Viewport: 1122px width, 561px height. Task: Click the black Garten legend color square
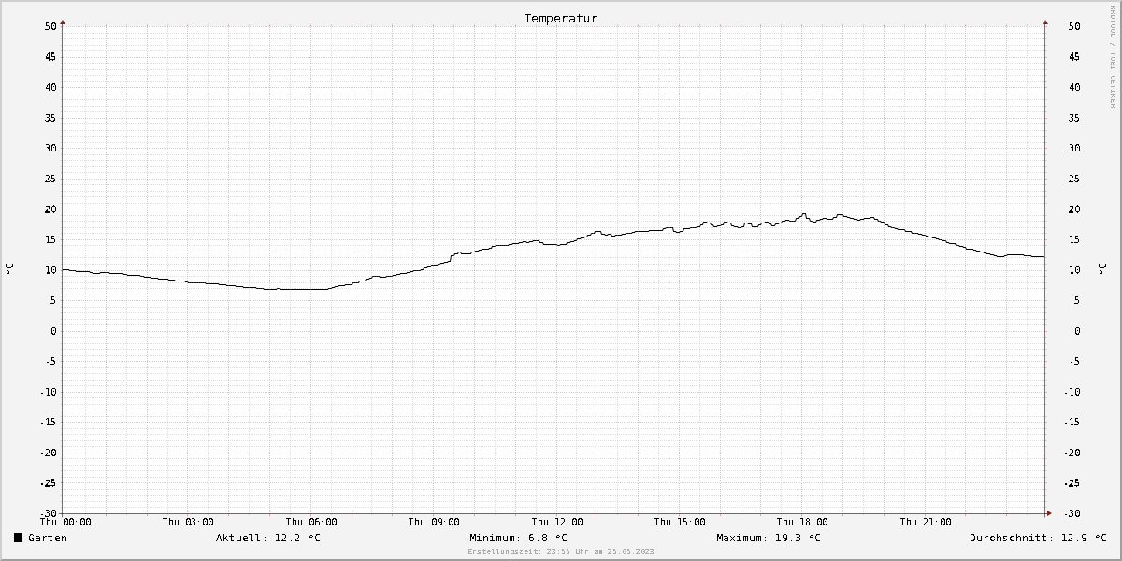(x=19, y=538)
